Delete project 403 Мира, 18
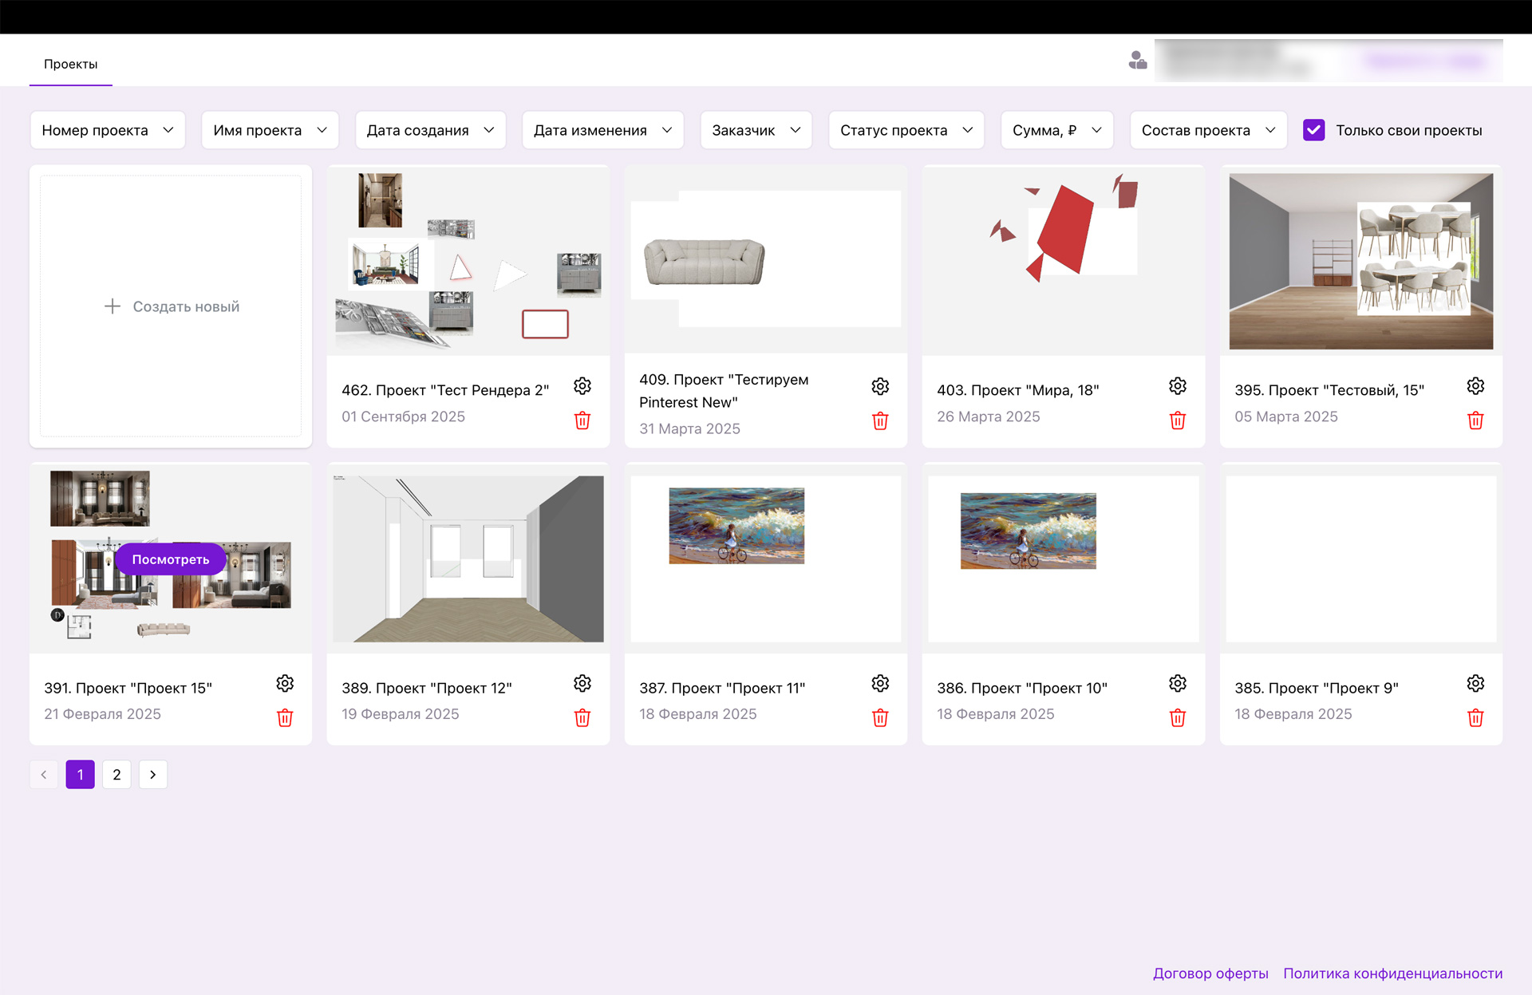The width and height of the screenshot is (1532, 995). click(1178, 421)
